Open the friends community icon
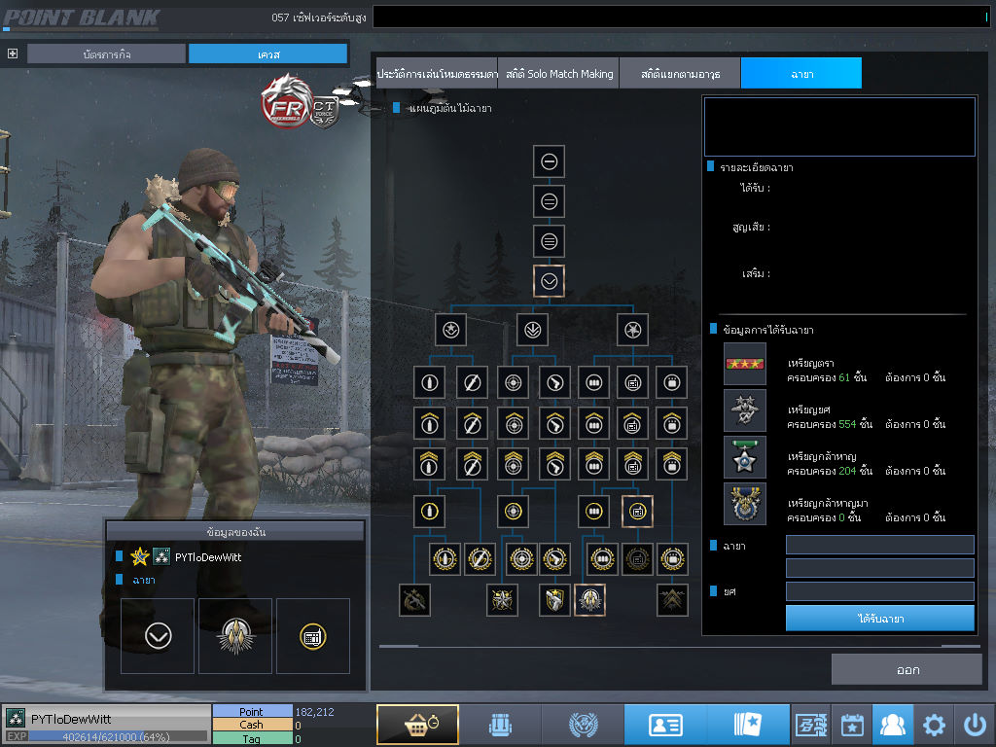Screen dimensions: 996x747 [x=893, y=724]
